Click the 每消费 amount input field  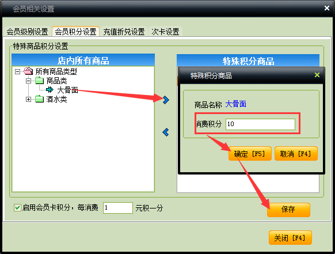(x=118, y=207)
